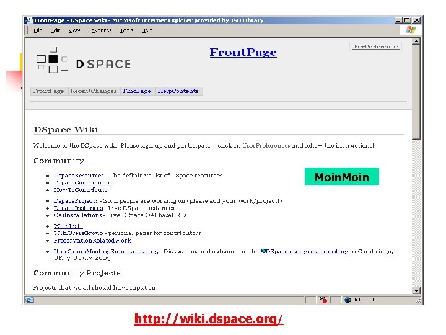This screenshot has width=446, height=335.
Task: Open the Favorites menu
Action: click(100, 30)
